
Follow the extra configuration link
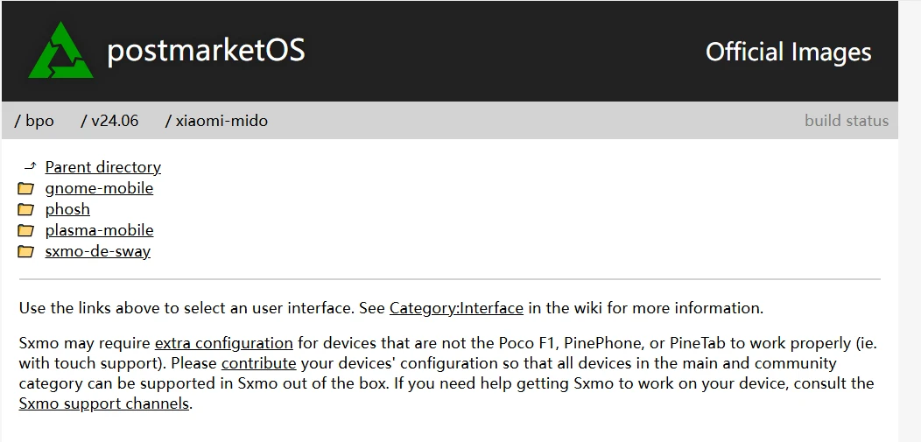[x=223, y=342]
